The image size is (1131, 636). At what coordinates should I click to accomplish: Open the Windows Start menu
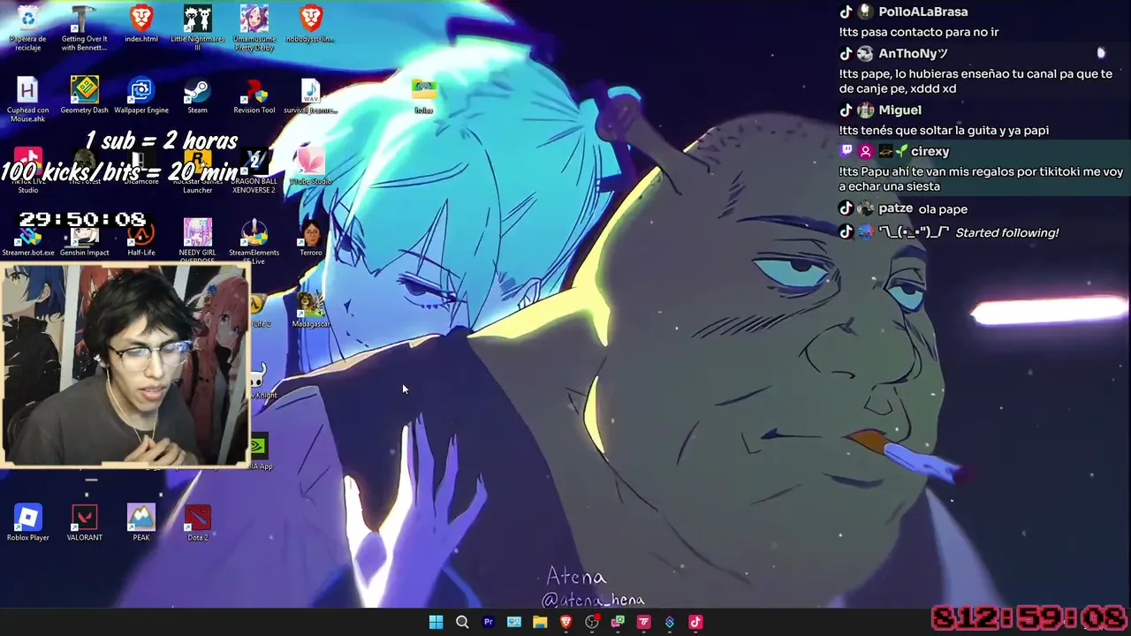[x=436, y=622]
